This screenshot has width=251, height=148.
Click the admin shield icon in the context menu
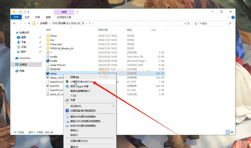(67, 82)
